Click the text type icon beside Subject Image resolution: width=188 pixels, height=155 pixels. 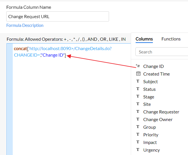click(138, 81)
